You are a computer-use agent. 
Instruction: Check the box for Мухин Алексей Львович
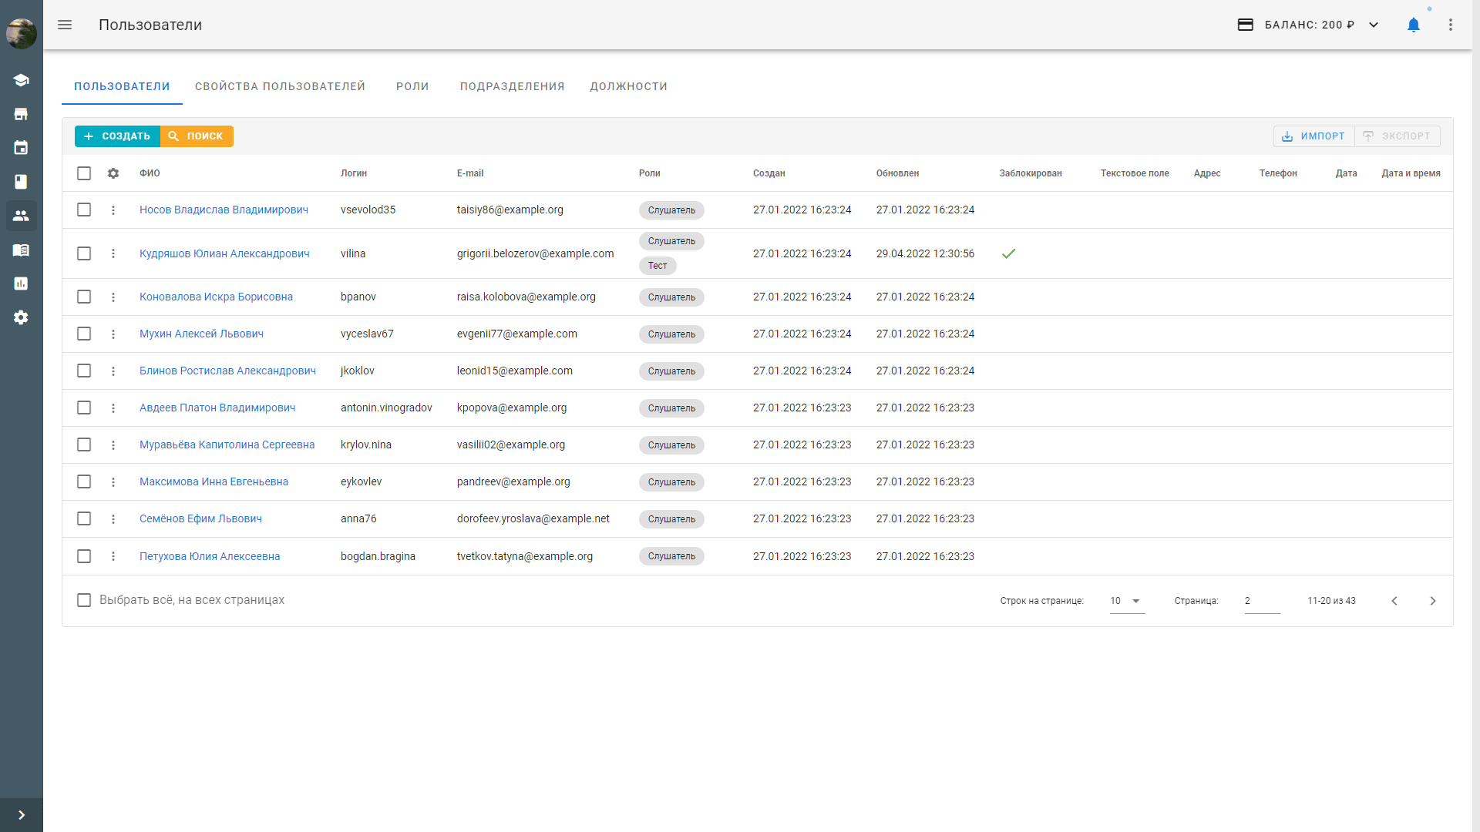pos(84,334)
